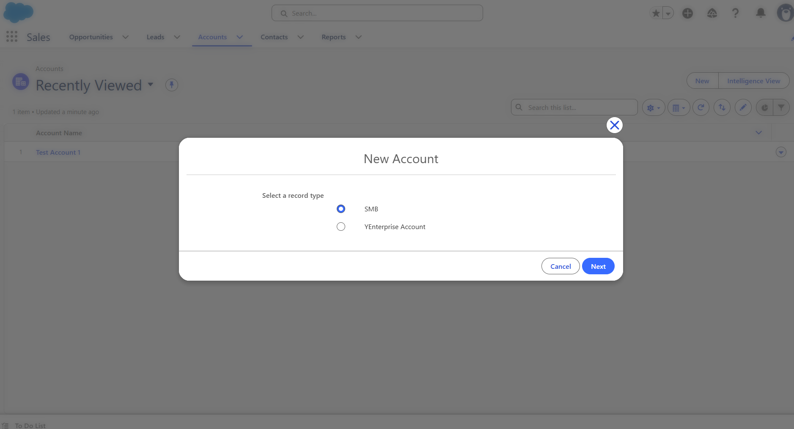
Task: Open the Recently Viewed list view dropdown
Action: click(151, 85)
